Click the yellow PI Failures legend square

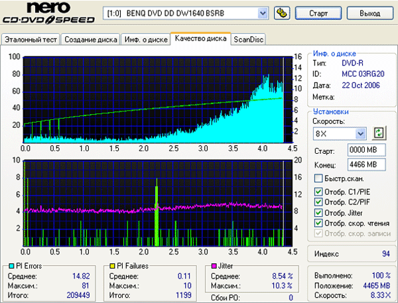click(x=113, y=266)
